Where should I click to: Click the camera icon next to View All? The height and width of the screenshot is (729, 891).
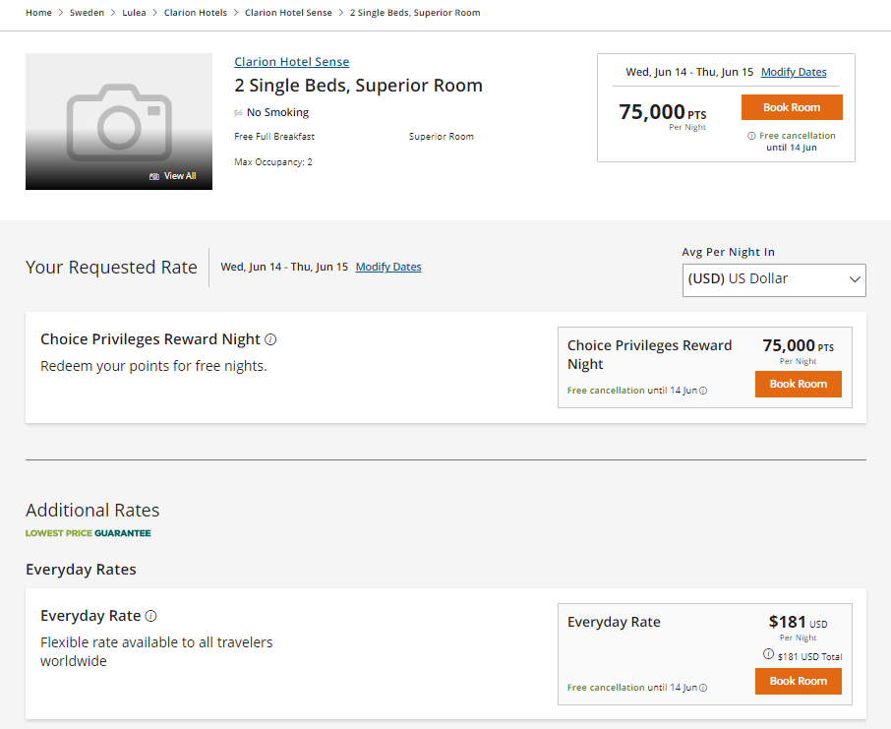pos(154,176)
